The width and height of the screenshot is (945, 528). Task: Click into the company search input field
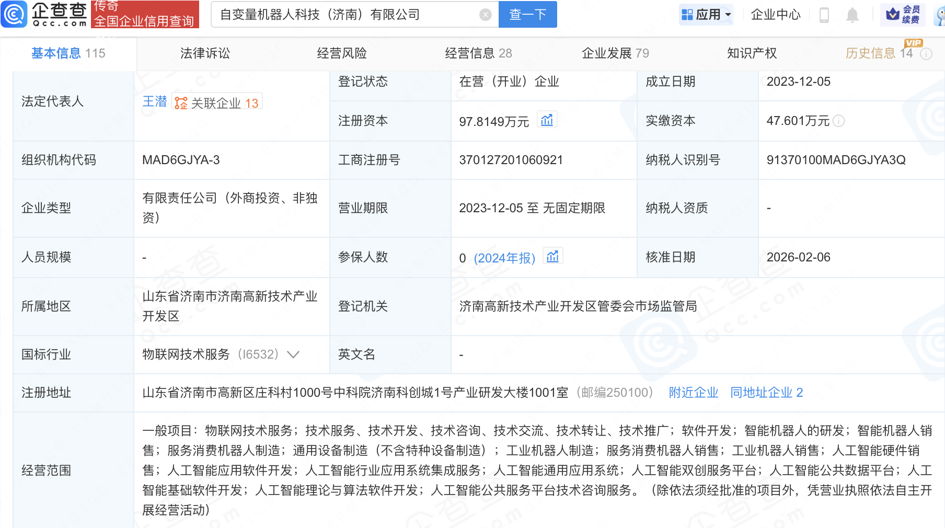click(345, 15)
